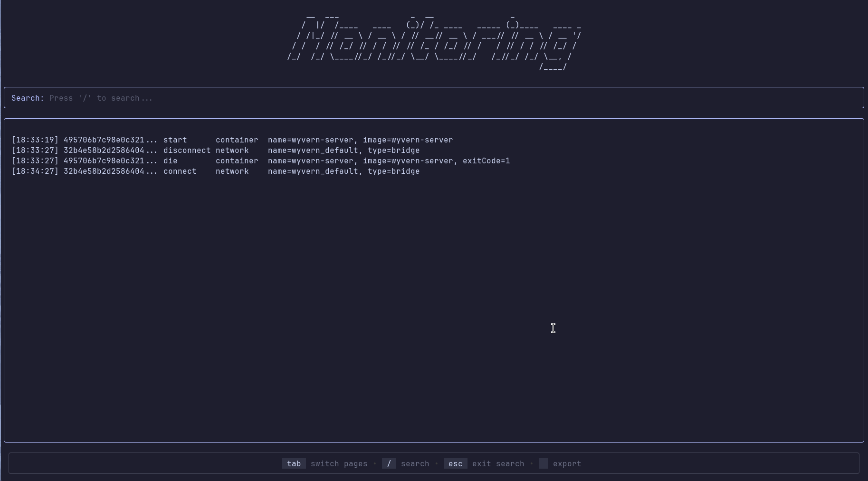Expand the truncated network ID 32b4e58b2d2586404
Image resolution: width=868 pixels, height=481 pixels.
coord(109,151)
